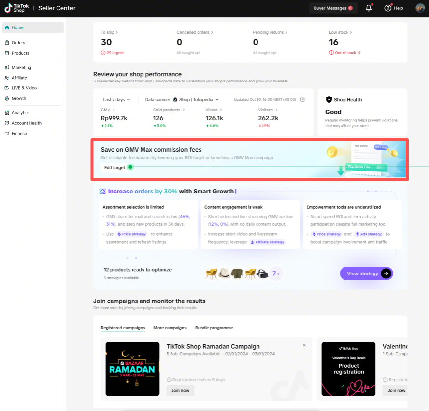The height and width of the screenshot is (411, 429).
Task: Click the 7+ more products badge
Action: point(276,274)
